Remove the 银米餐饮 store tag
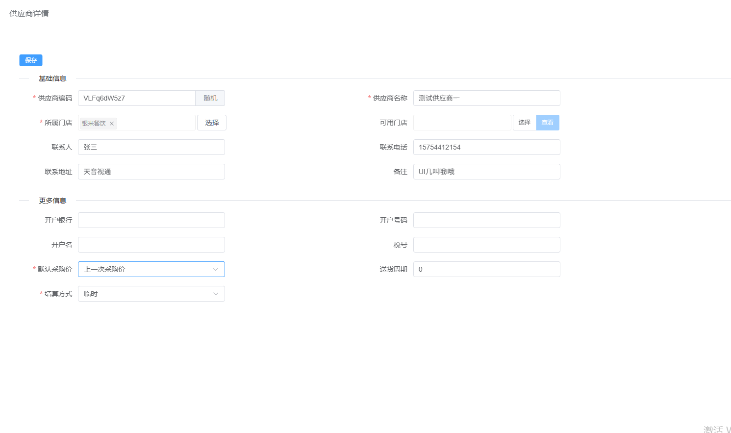 pos(112,124)
